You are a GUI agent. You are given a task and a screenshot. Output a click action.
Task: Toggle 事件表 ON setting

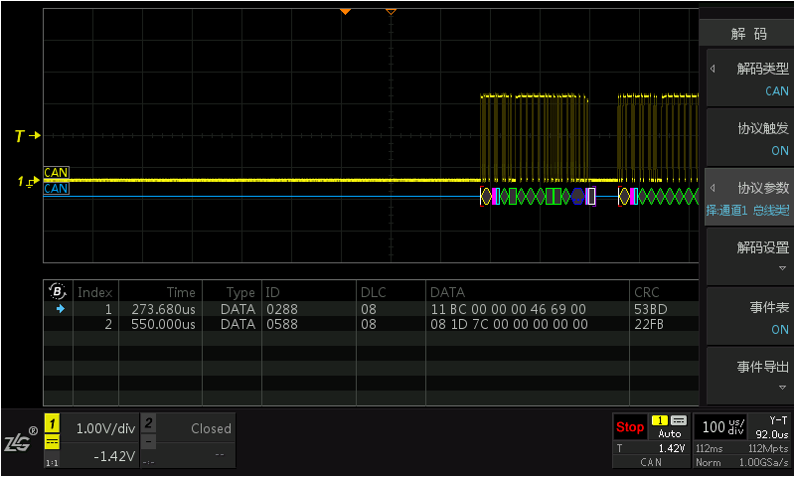pos(749,317)
